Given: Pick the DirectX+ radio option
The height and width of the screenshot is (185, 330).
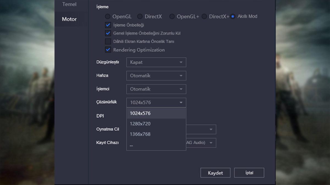Looking at the screenshot, I should pyautogui.click(x=204, y=16).
